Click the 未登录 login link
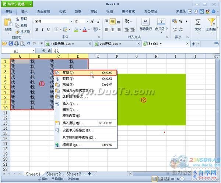The width and height of the screenshot is (221, 183). coord(181,11)
